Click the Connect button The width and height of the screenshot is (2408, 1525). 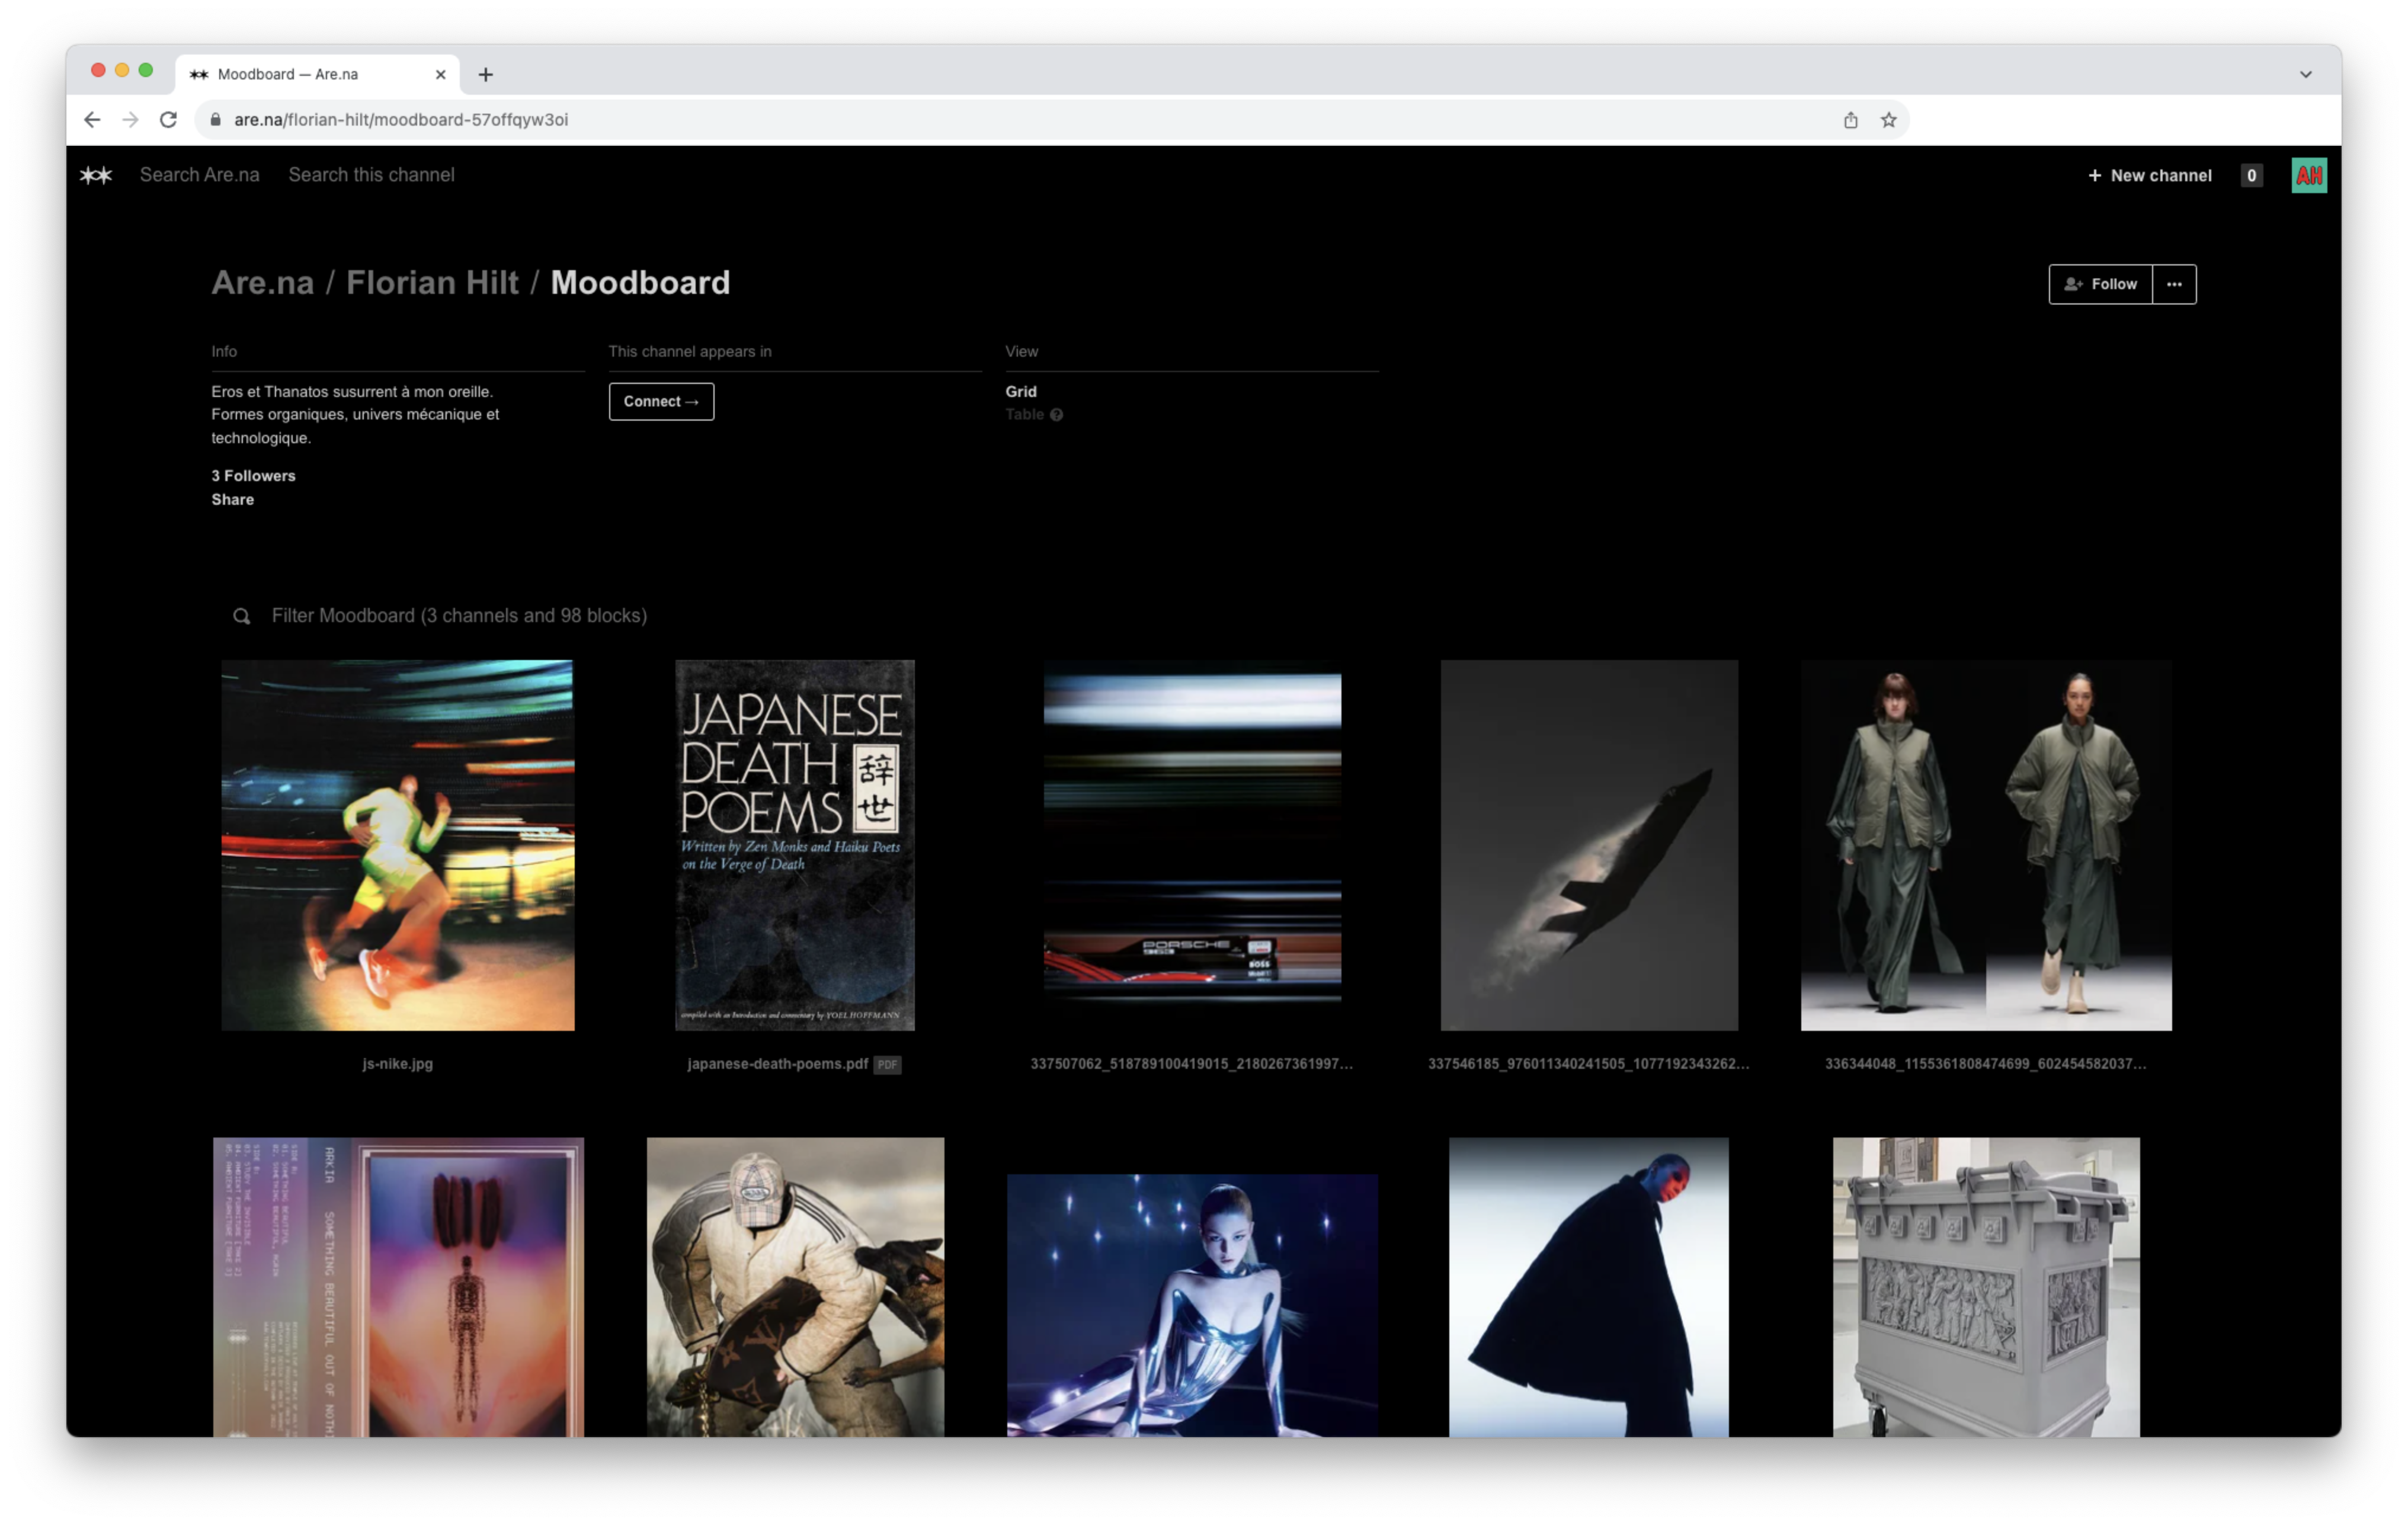(x=661, y=402)
